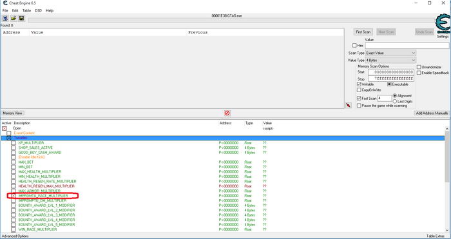Check the XP_MULTIPLIER entry box
Screen dimensions: 451x239
[x=14, y=143]
